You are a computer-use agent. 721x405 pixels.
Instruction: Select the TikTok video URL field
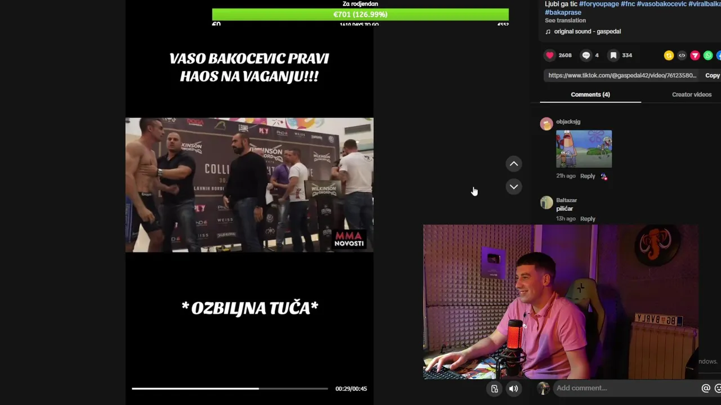[622, 75]
